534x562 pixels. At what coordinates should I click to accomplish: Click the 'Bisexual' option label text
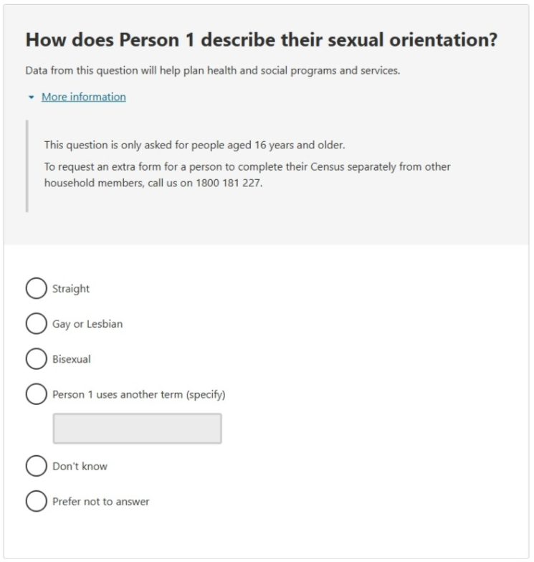coord(71,359)
